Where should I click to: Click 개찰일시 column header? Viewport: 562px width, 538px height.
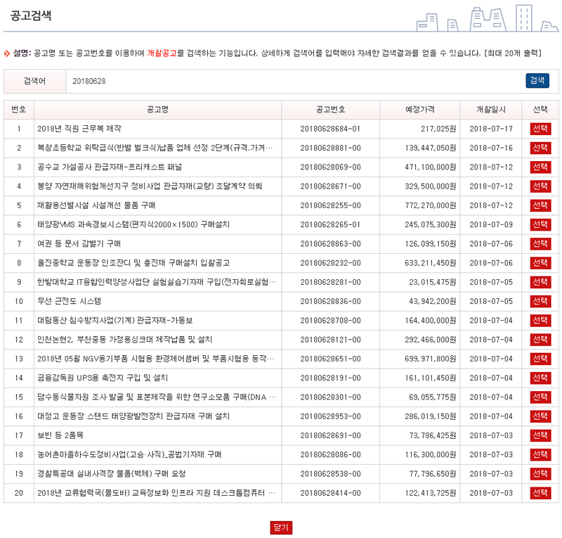490,110
